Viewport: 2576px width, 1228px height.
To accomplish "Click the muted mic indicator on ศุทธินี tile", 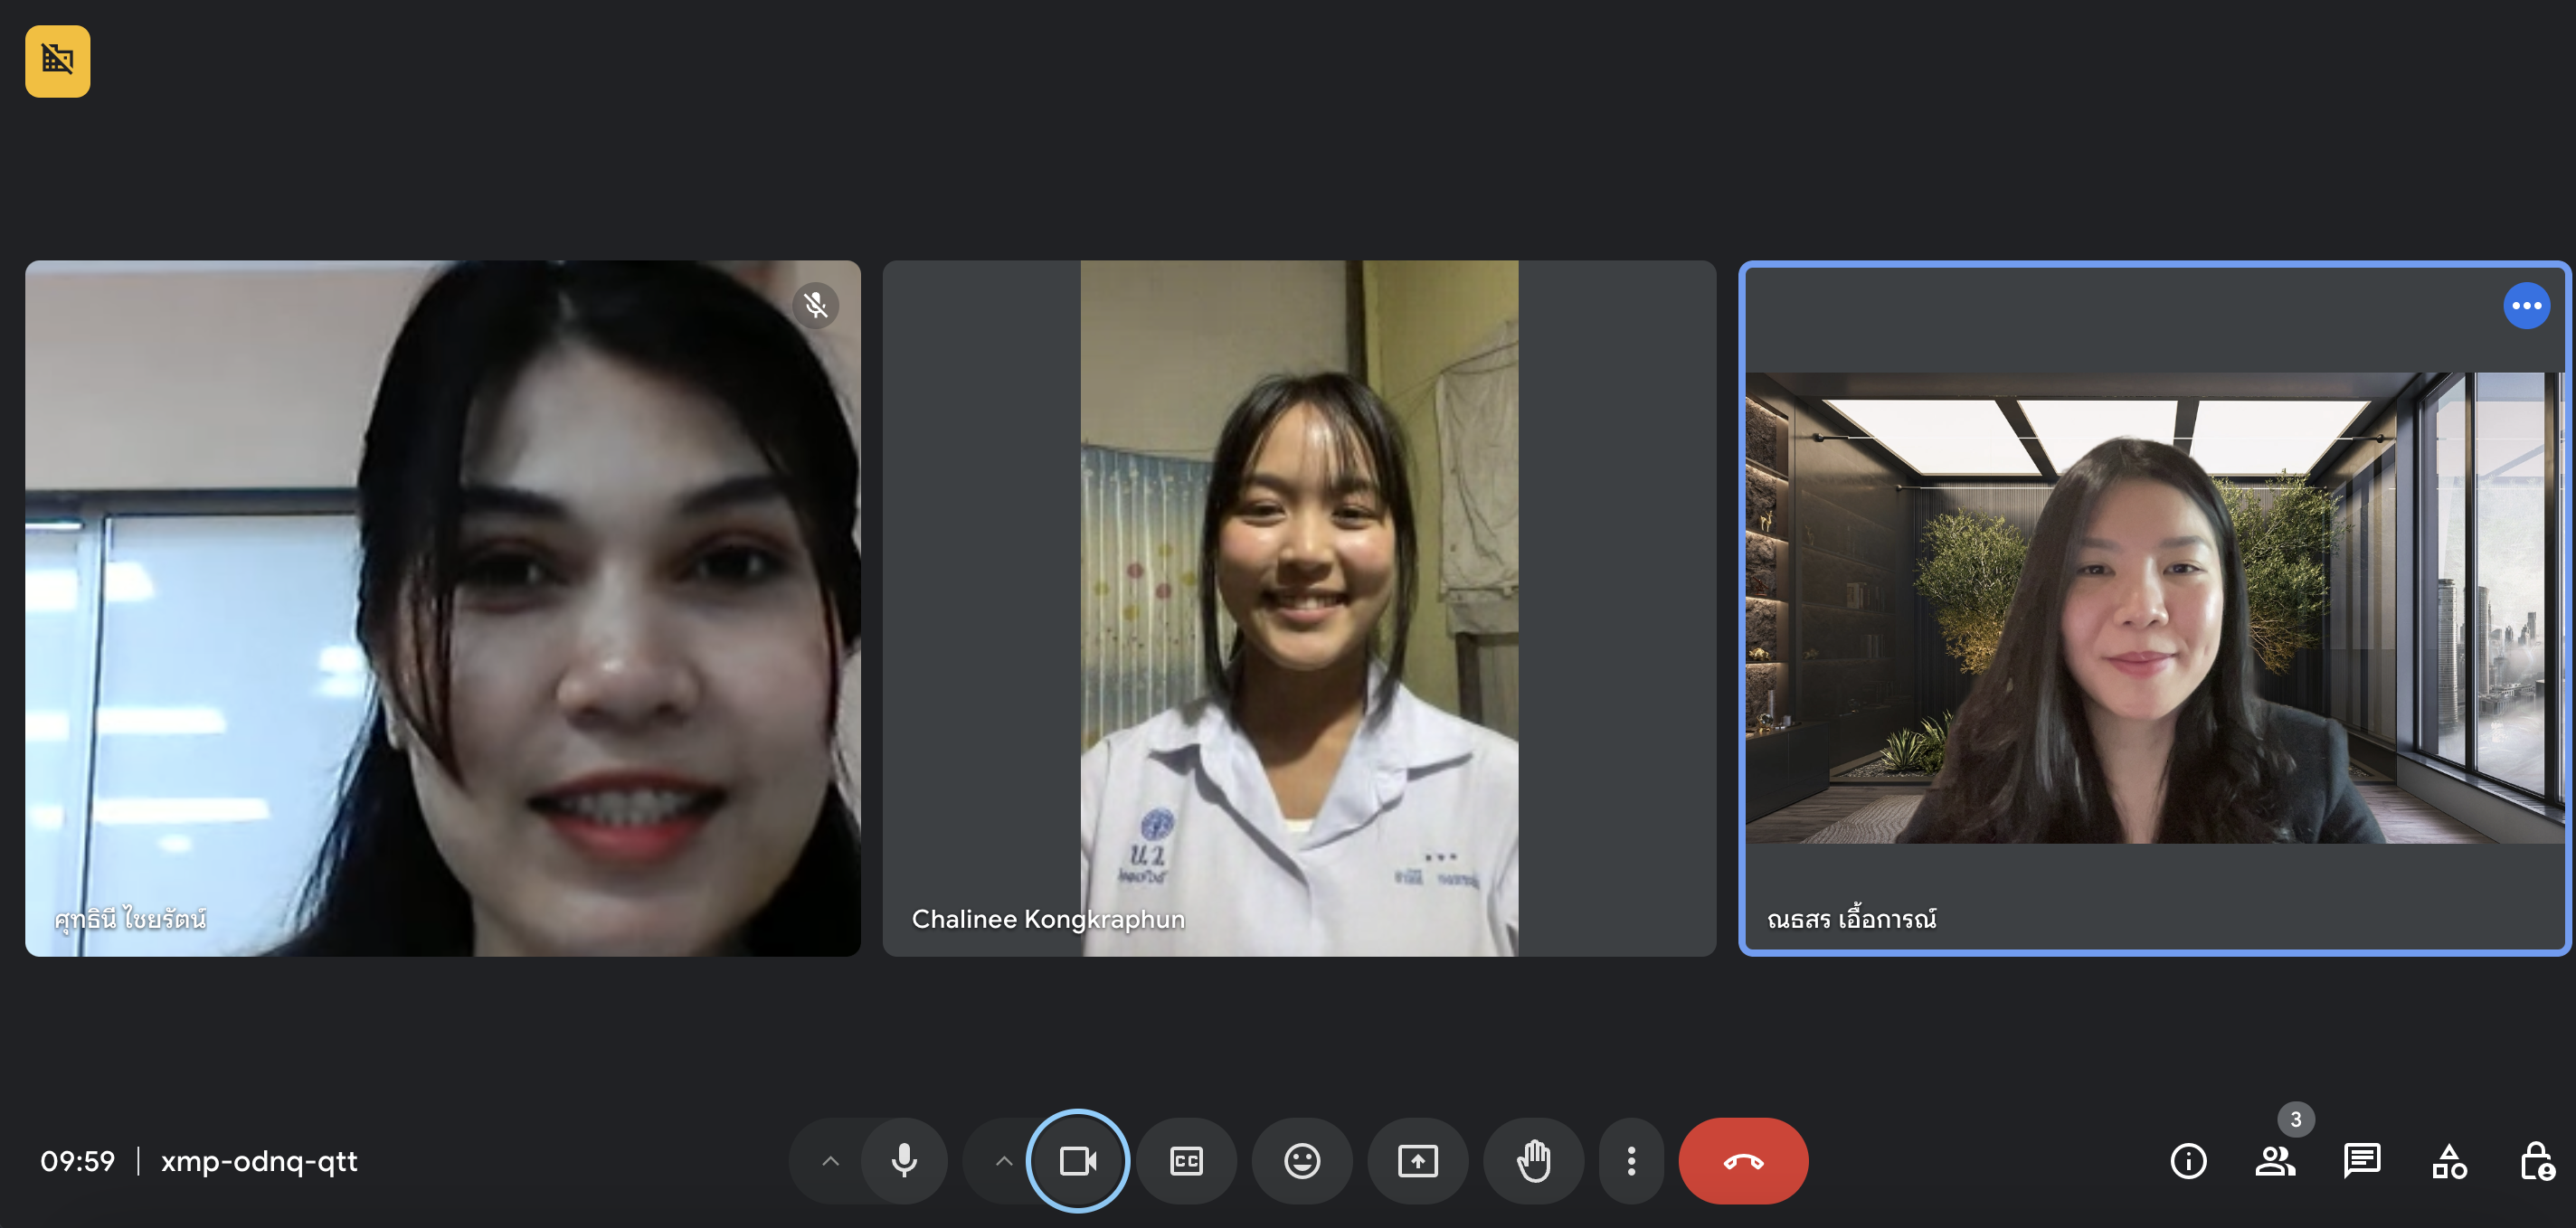I will point(815,305).
